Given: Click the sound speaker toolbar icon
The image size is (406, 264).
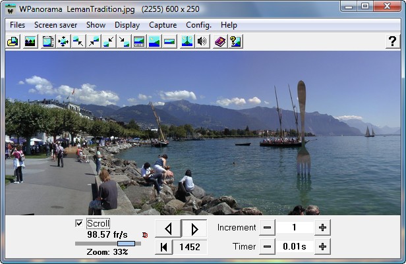Looking at the screenshot, I should pos(202,41).
